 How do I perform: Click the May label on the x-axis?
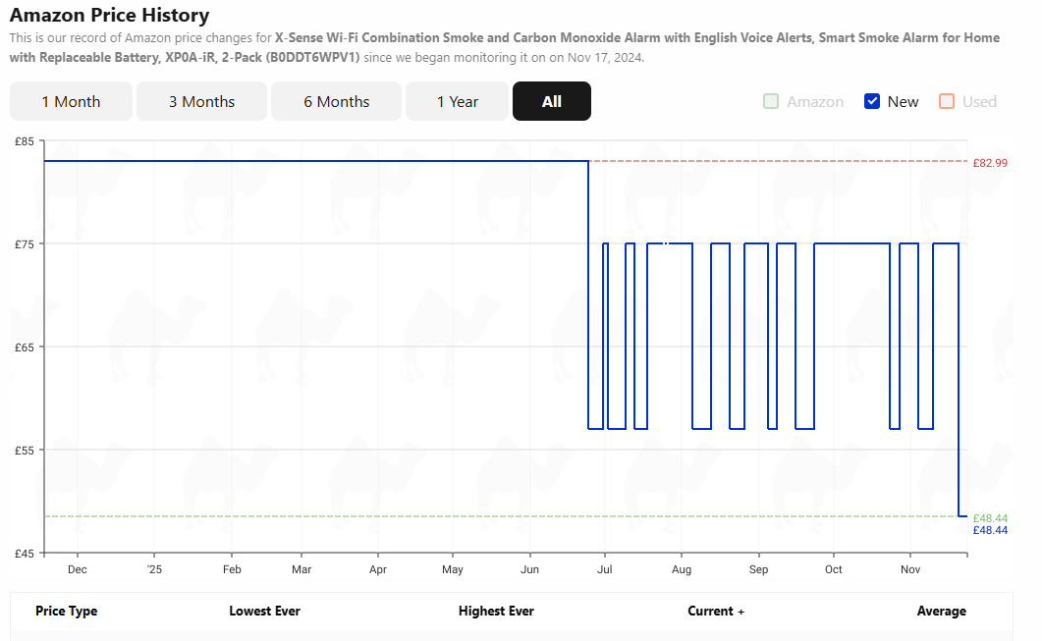(453, 569)
